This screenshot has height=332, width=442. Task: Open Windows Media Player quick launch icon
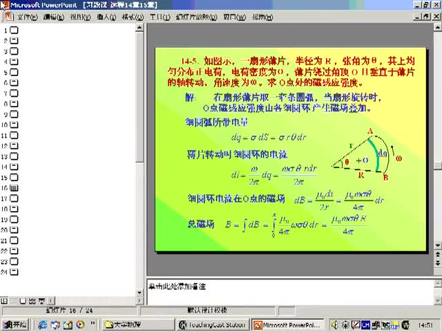click(x=80, y=325)
